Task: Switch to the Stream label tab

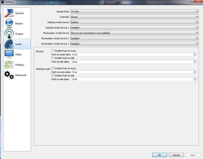Action: 19,24
